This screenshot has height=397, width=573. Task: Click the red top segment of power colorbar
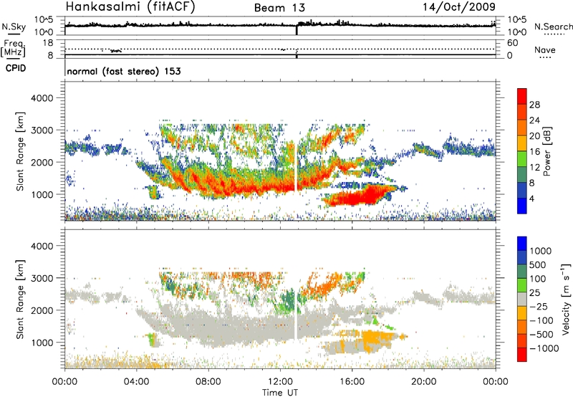pyautogui.click(x=522, y=96)
